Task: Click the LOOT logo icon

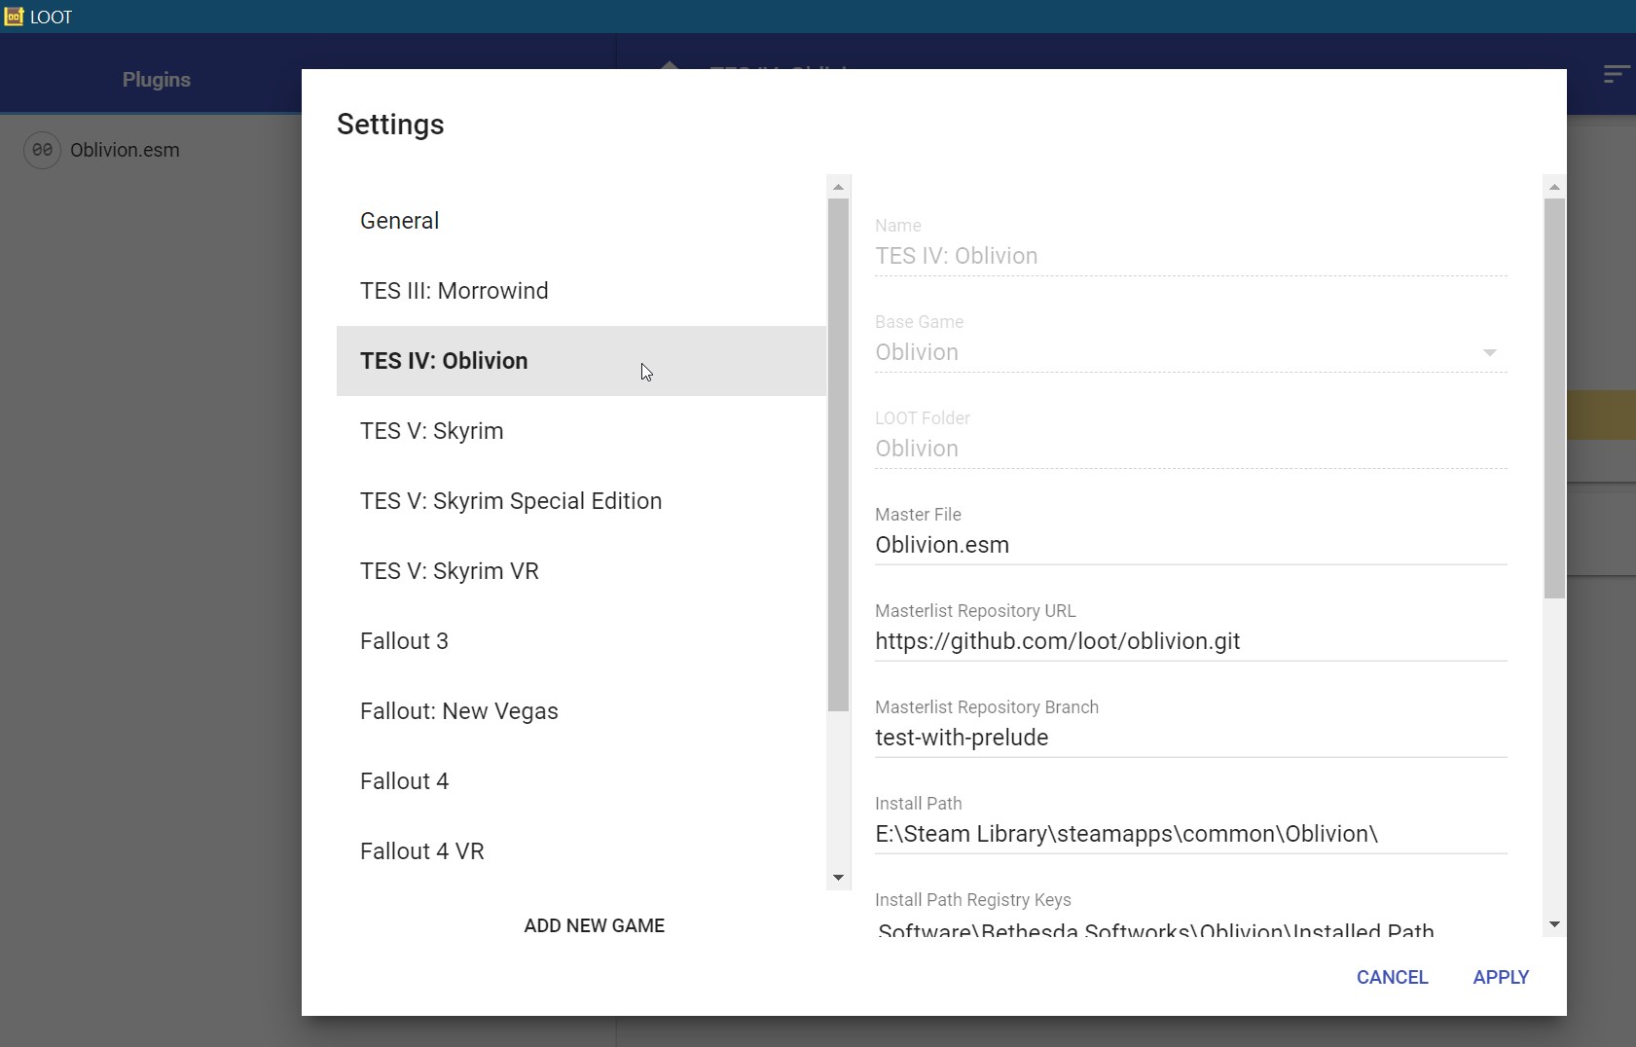Action: 13,16
